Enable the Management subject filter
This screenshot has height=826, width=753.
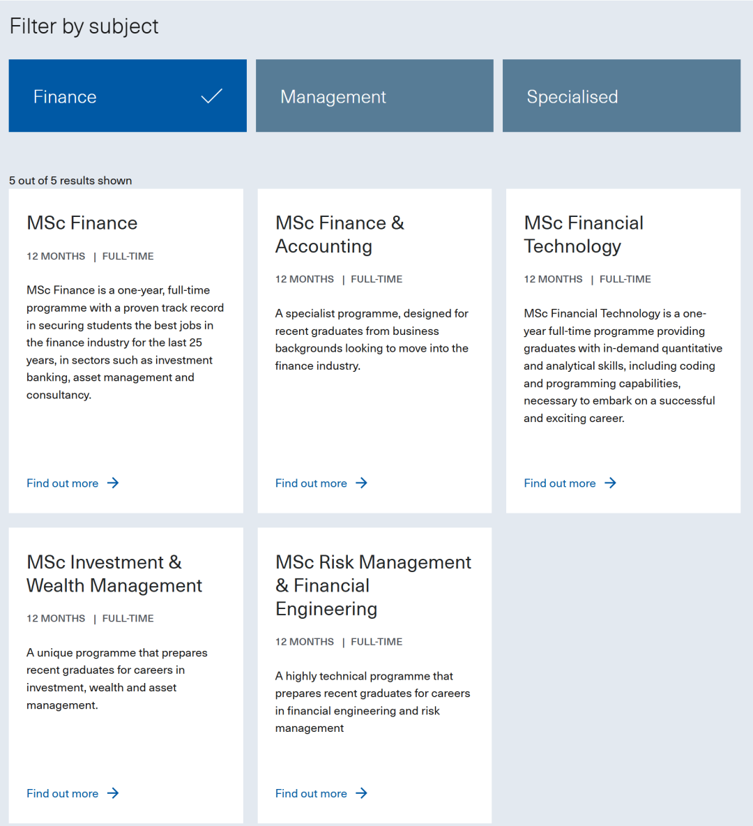374,96
